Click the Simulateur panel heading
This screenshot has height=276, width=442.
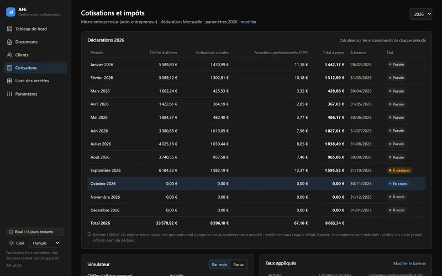click(x=98, y=264)
